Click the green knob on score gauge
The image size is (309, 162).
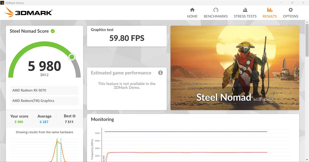72,57
